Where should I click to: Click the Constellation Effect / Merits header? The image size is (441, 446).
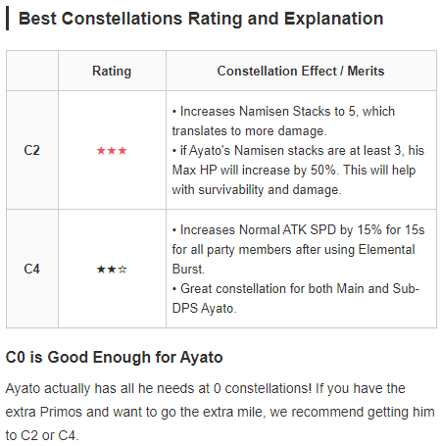(x=301, y=71)
